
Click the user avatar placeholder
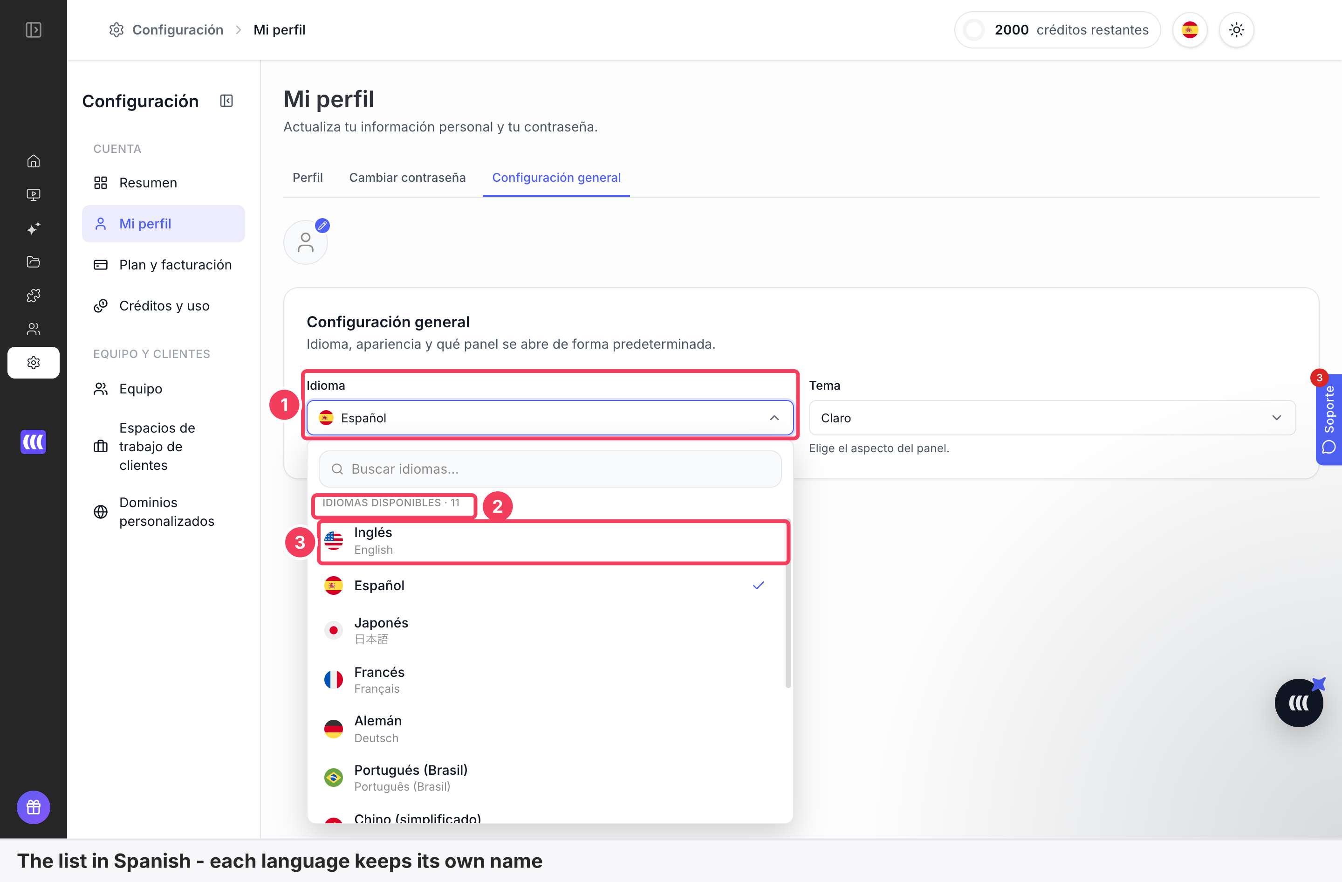(305, 242)
